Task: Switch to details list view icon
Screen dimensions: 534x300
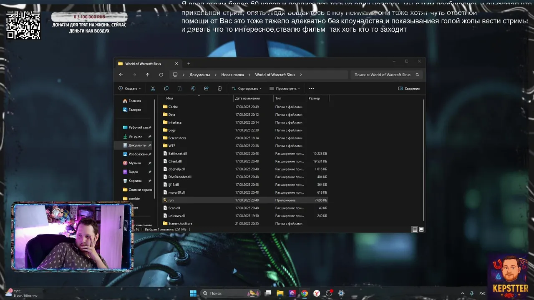Action: (x=415, y=230)
